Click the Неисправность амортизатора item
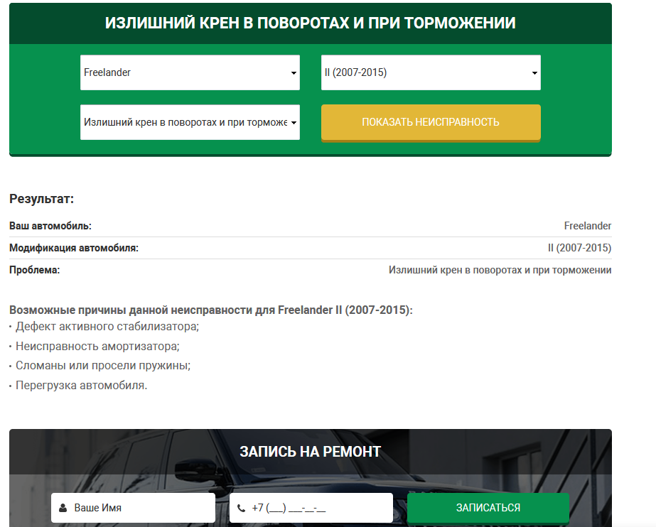This screenshot has height=527, width=656. point(97,347)
